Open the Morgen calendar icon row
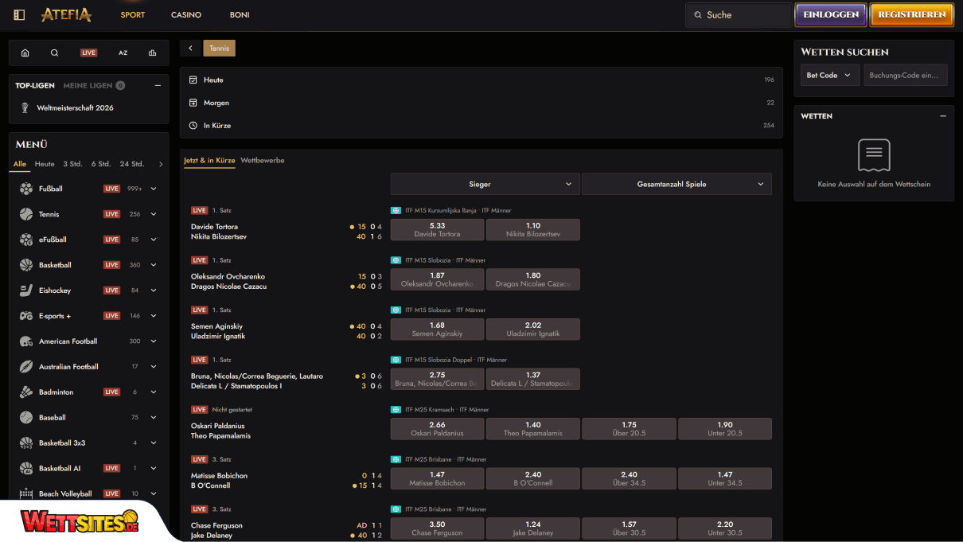Image resolution: width=963 pixels, height=542 pixels. pyautogui.click(x=481, y=103)
